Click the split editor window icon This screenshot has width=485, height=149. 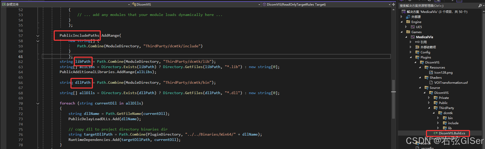(393, 4)
